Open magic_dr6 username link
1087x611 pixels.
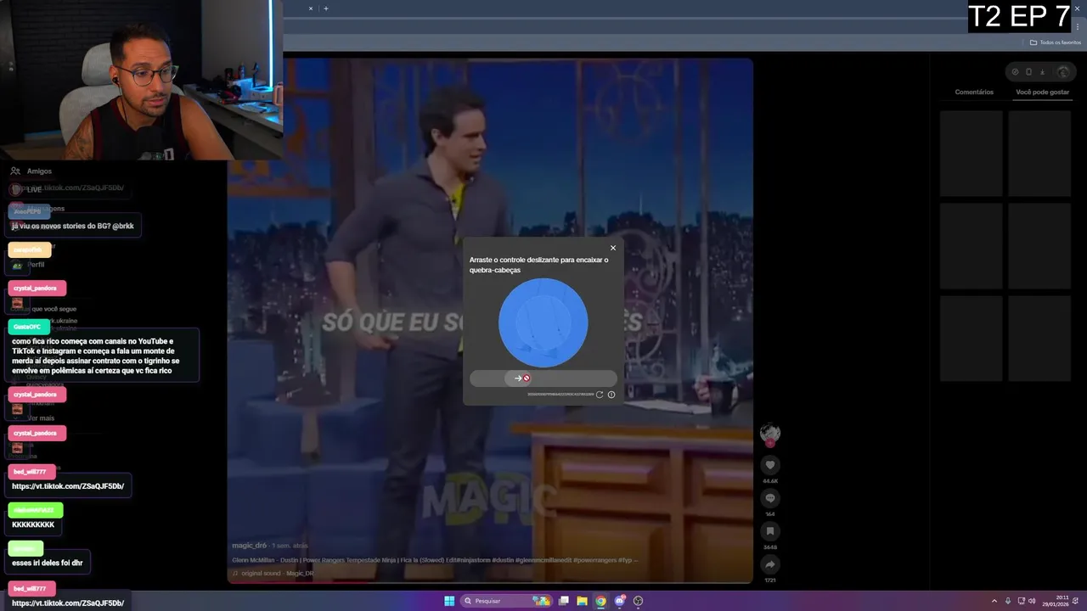[x=250, y=546]
